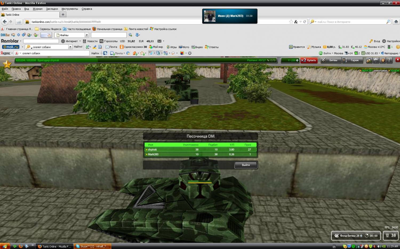Open Почта in mail.ru toolbar

tap(111, 47)
